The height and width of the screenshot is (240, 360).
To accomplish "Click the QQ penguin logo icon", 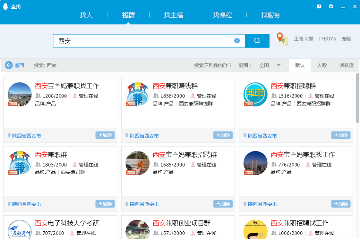I will 5,6.
